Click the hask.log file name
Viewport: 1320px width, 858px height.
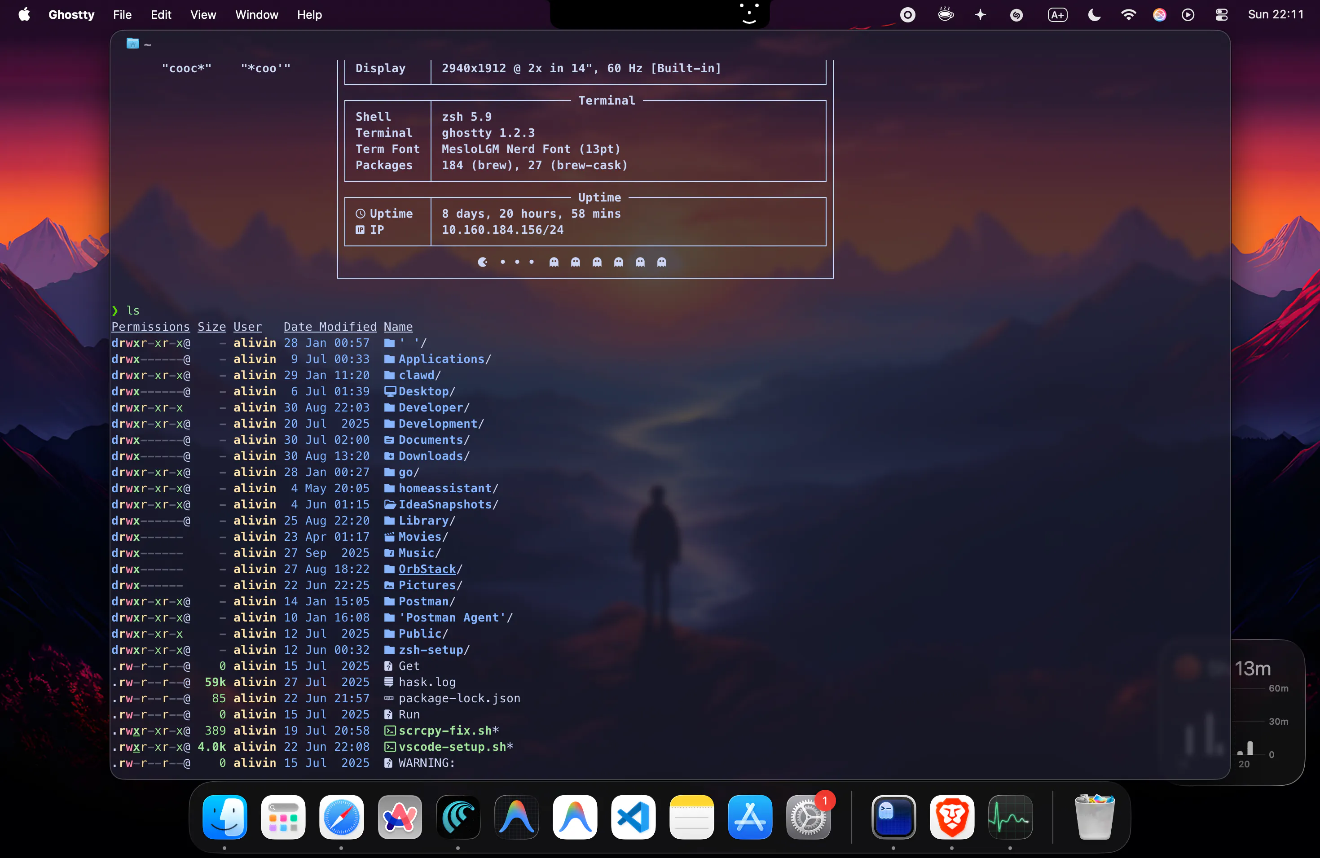(427, 682)
